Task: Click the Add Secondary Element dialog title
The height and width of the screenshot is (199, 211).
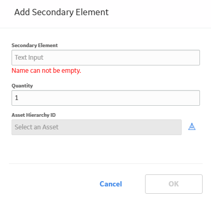Action: (x=61, y=13)
